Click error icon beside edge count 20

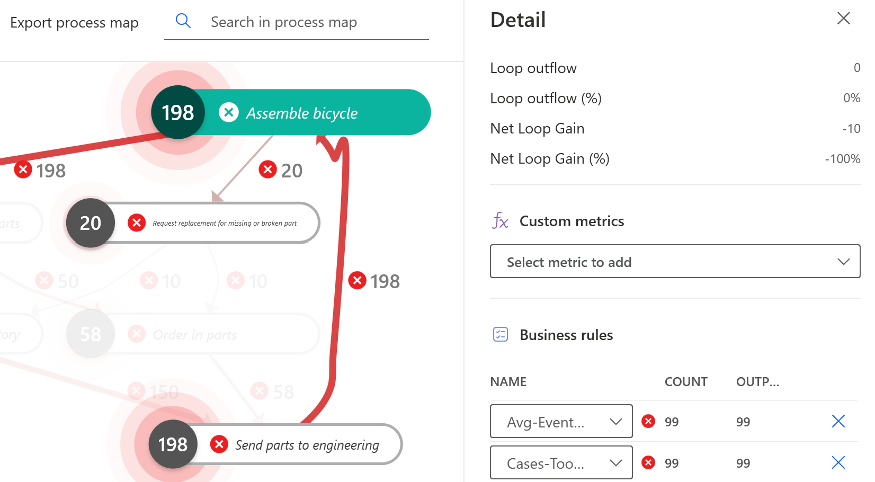click(x=268, y=169)
